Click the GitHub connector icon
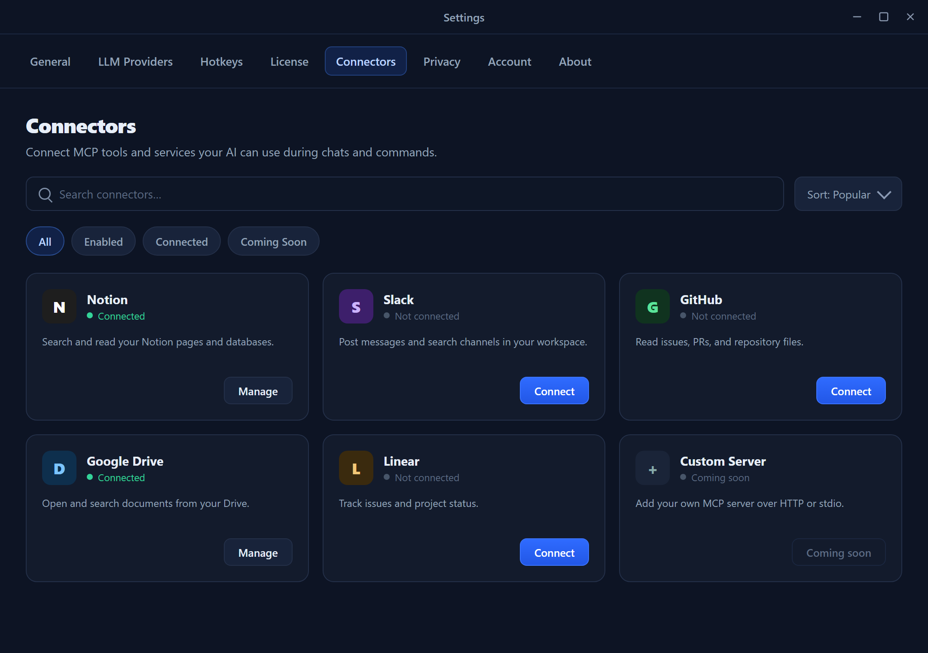This screenshot has height=653, width=928. tap(653, 306)
